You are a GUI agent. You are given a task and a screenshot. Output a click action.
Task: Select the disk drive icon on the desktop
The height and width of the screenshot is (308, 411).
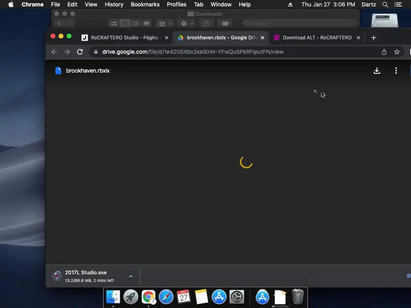385,20
